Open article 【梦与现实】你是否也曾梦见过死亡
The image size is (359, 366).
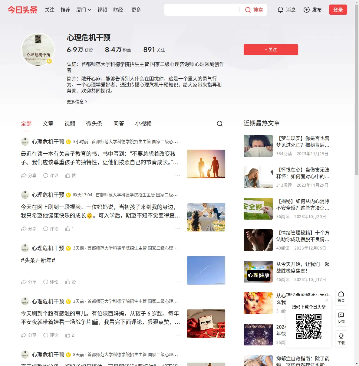click(x=303, y=142)
